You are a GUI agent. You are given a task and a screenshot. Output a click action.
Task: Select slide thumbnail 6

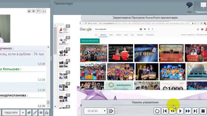(63, 87)
